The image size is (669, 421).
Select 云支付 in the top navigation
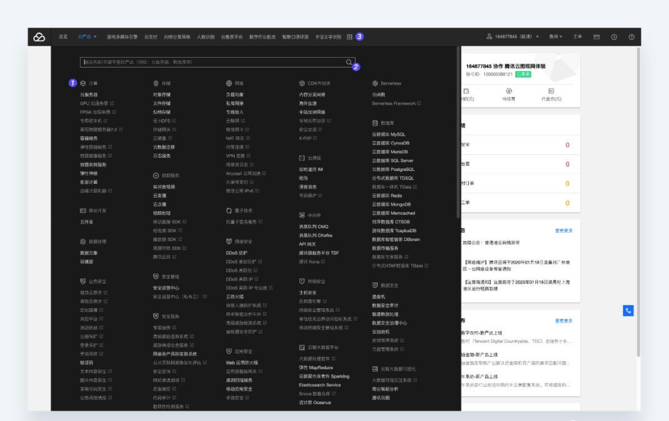151,37
